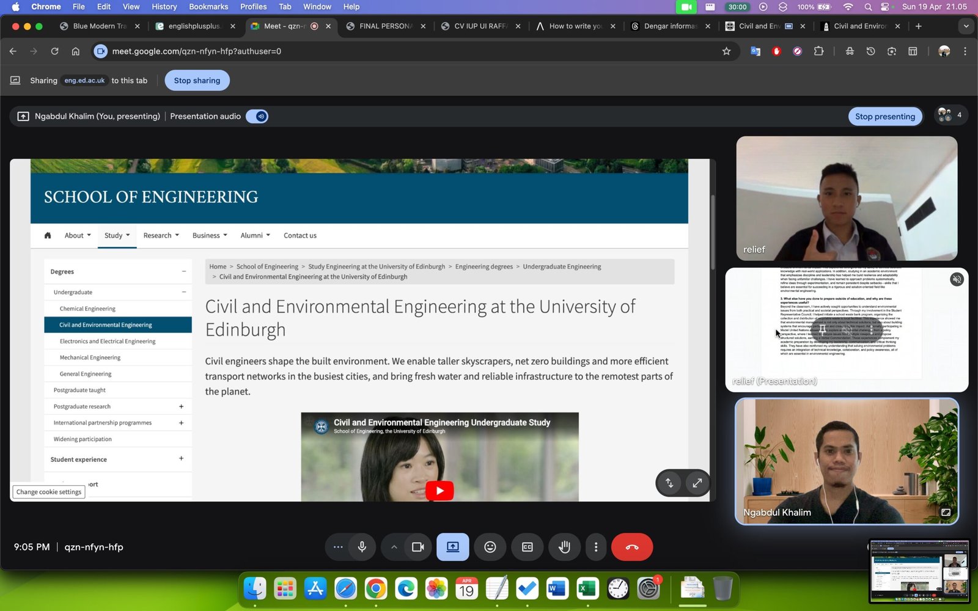Screen dimensions: 978x611
Task: Show the participants list with 4 people
Action: coord(951,115)
